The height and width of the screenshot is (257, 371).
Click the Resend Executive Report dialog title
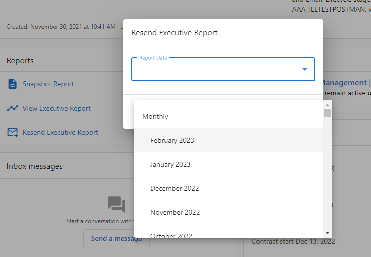(174, 33)
